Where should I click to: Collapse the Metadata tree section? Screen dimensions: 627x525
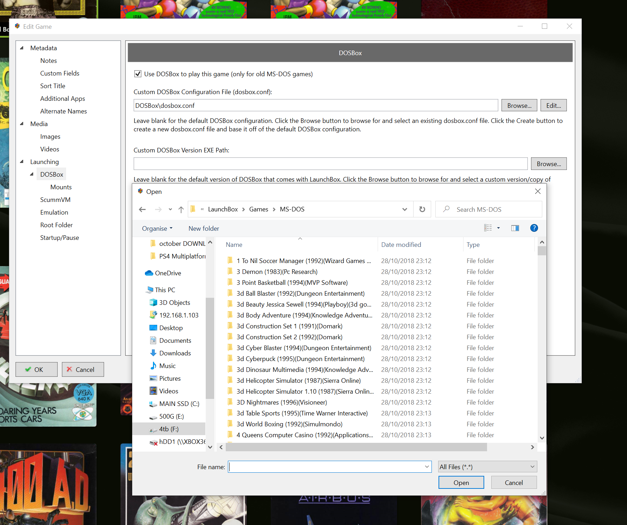click(22, 48)
